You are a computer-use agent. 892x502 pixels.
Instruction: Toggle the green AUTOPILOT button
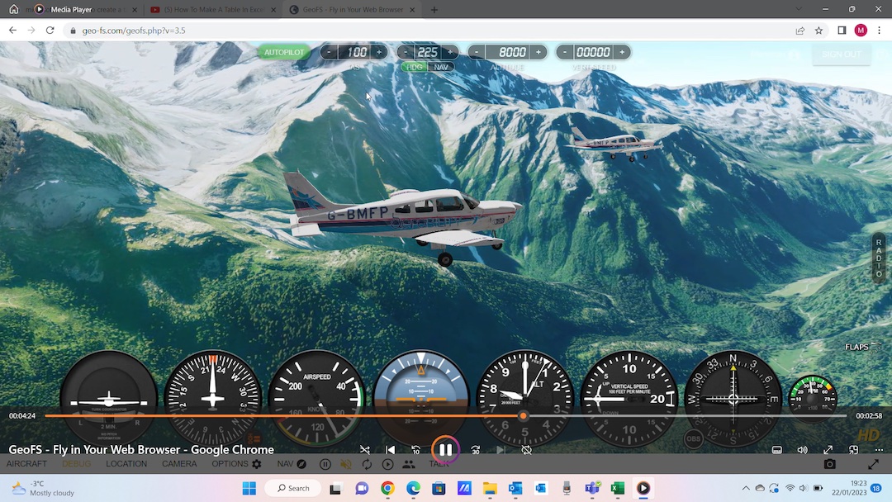click(284, 52)
